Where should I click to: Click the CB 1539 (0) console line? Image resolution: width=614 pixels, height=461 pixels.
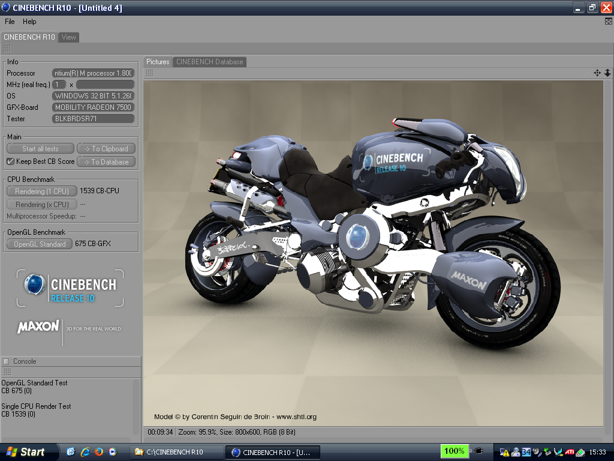[19, 414]
